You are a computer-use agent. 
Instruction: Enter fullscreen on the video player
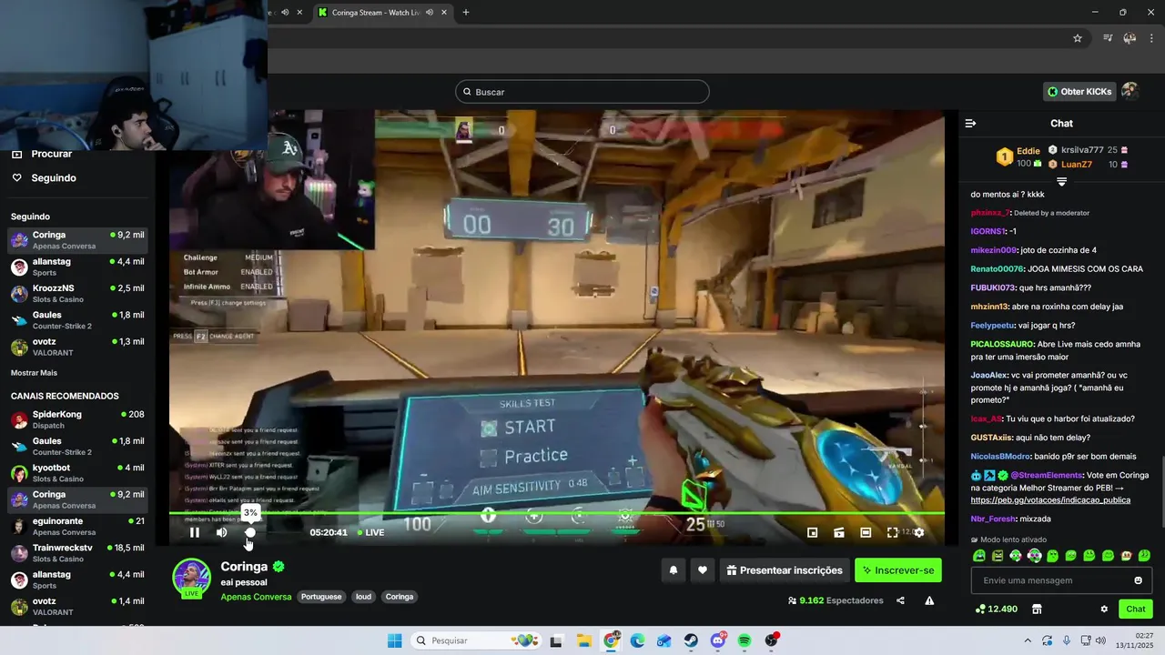(x=892, y=532)
